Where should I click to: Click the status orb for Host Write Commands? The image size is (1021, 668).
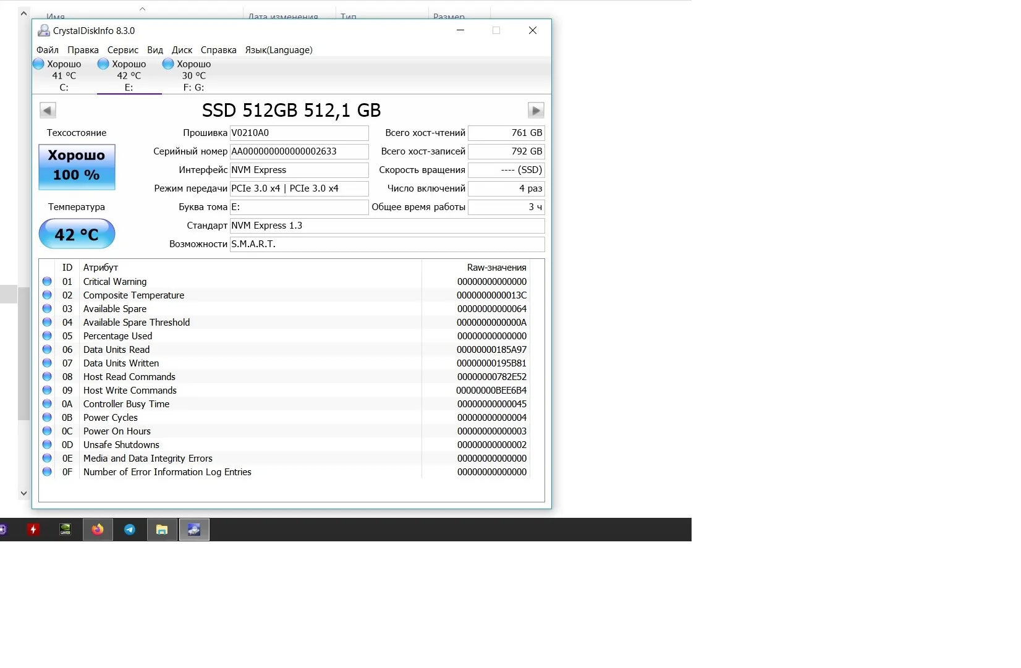47,390
